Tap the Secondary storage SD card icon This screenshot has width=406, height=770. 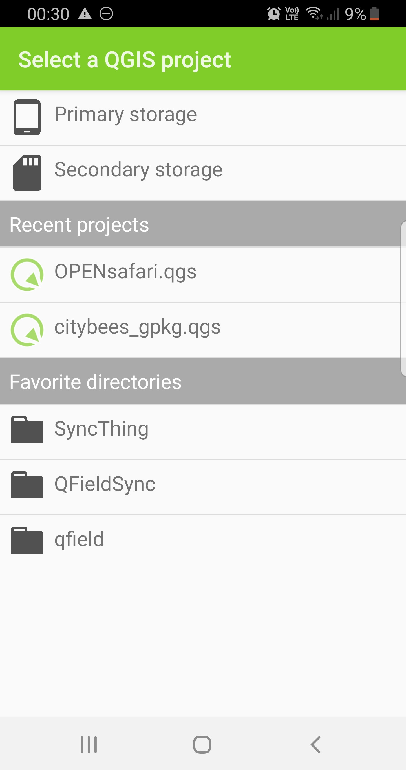(x=27, y=172)
